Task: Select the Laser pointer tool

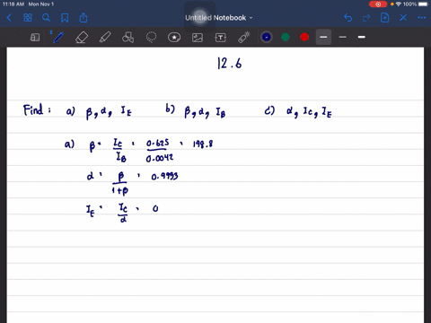Action: pyautogui.click(x=244, y=38)
